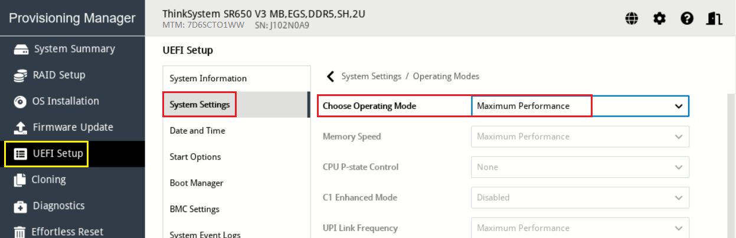
Task: Go back using the left chevron
Action: [331, 77]
